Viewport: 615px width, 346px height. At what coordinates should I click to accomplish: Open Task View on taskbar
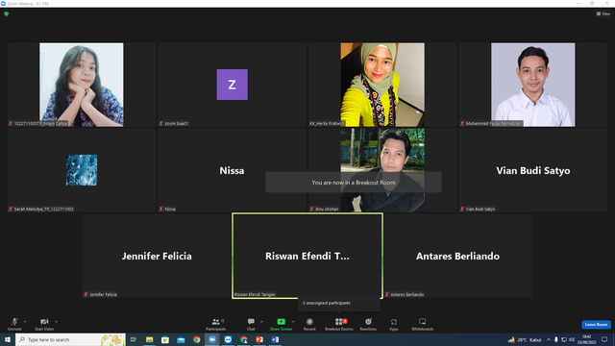[x=134, y=339]
